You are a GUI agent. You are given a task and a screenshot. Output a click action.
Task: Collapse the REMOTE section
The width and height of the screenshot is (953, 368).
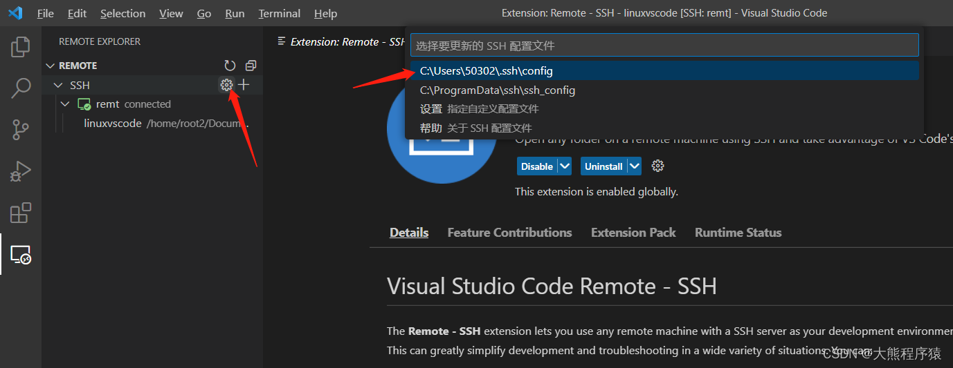click(50, 66)
